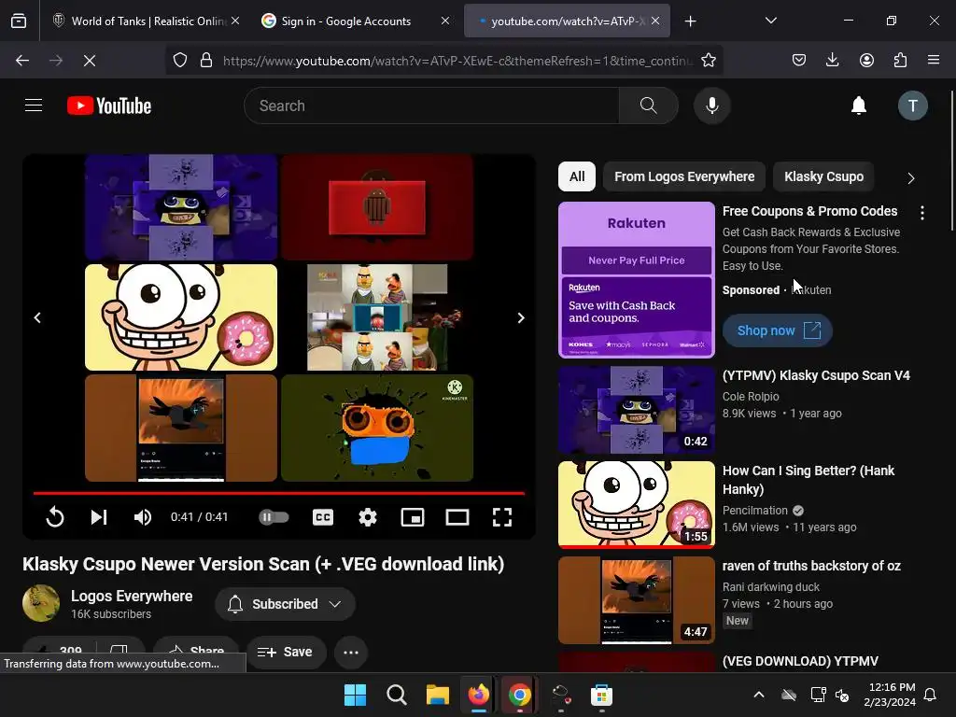This screenshot has height=717, width=956.
Task: Open (YTPMV) Klasky Csupo Scan V4 video
Action: pos(816,375)
